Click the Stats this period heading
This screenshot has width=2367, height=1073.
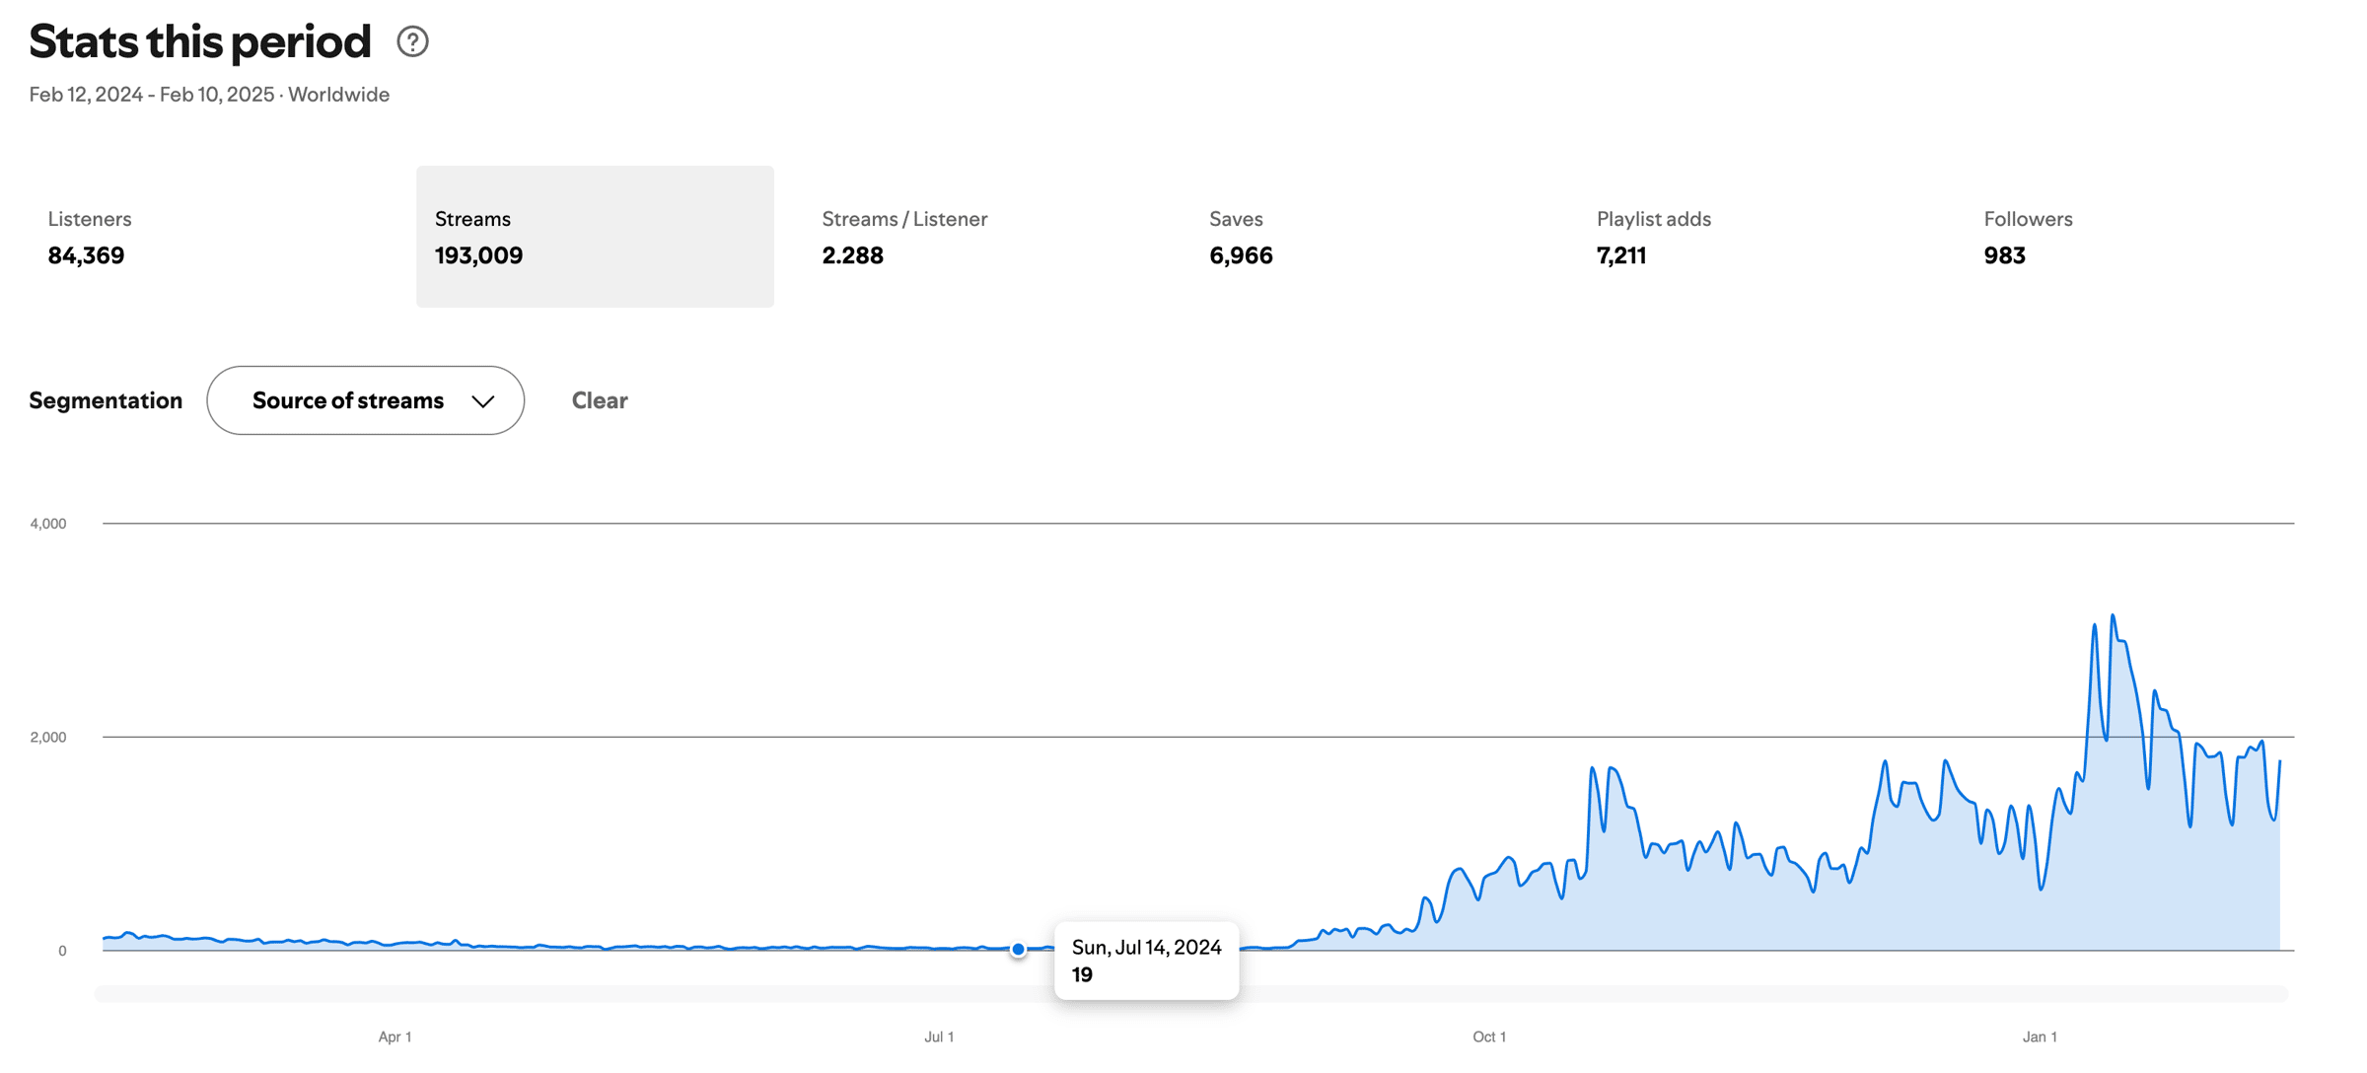(x=200, y=41)
